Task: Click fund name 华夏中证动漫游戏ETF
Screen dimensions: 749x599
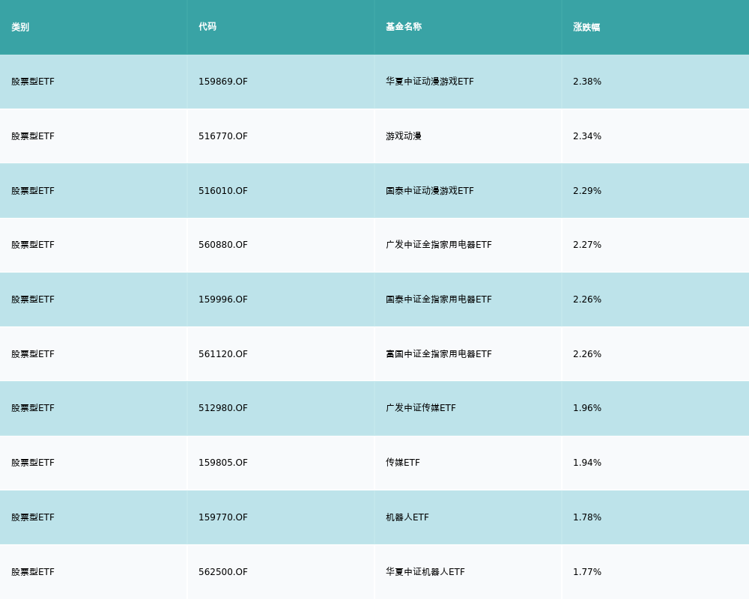Action: coord(430,82)
